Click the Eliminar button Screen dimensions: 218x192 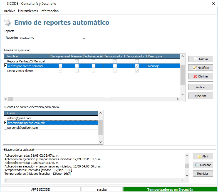(x=201, y=76)
